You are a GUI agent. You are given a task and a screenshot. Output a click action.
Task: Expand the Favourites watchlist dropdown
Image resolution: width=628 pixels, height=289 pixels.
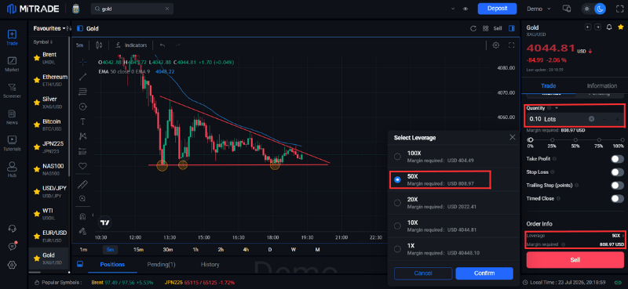[x=49, y=28]
